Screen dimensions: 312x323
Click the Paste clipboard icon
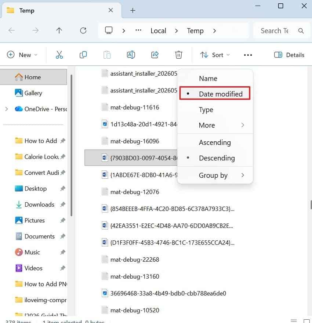point(107,55)
